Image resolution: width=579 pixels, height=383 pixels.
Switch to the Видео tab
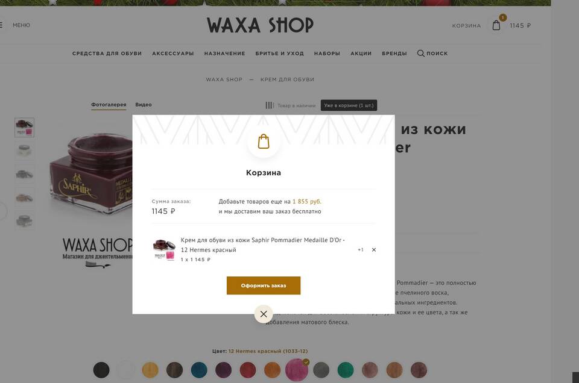[144, 105]
